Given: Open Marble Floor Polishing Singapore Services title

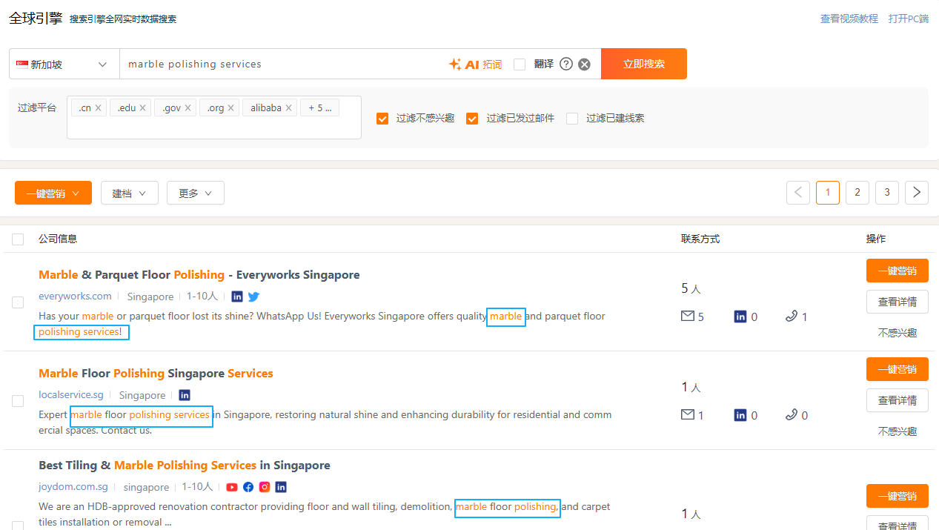Looking at the screenshot, I should pyautogui.click(x=156, y=374).
